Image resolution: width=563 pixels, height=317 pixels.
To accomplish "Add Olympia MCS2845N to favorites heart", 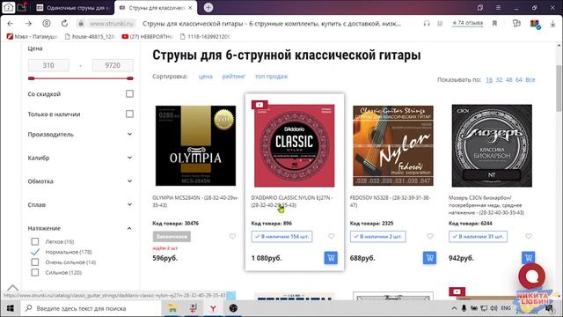I will (232, 236).
